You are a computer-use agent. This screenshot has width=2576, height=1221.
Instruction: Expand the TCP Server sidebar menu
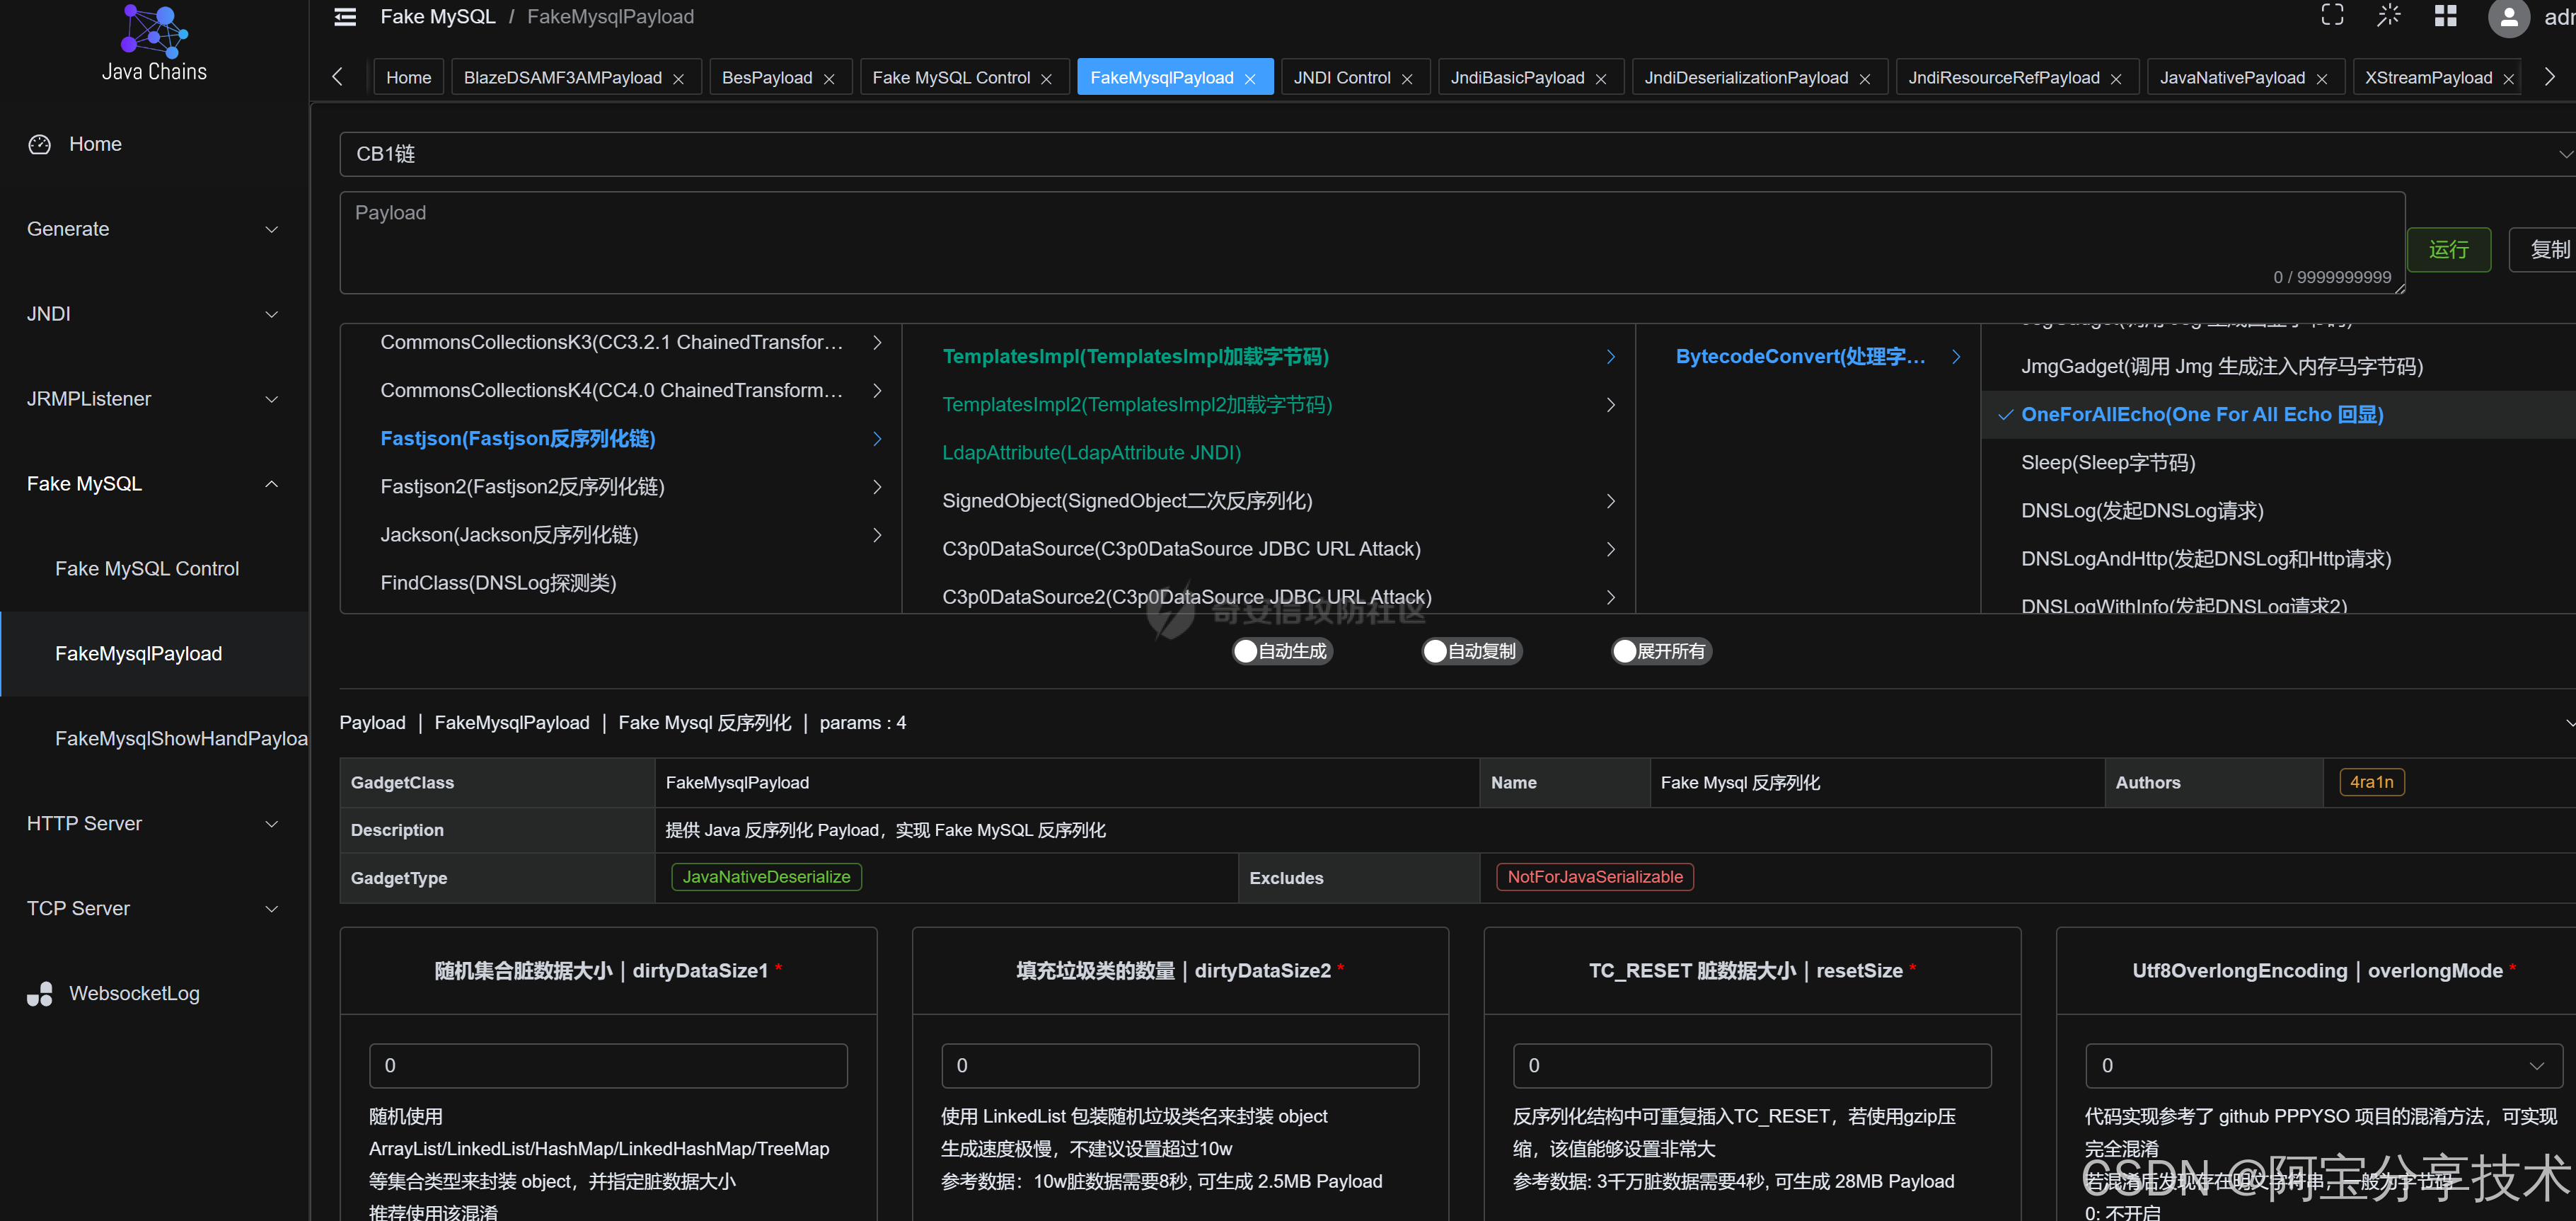[x=154, y=909]
